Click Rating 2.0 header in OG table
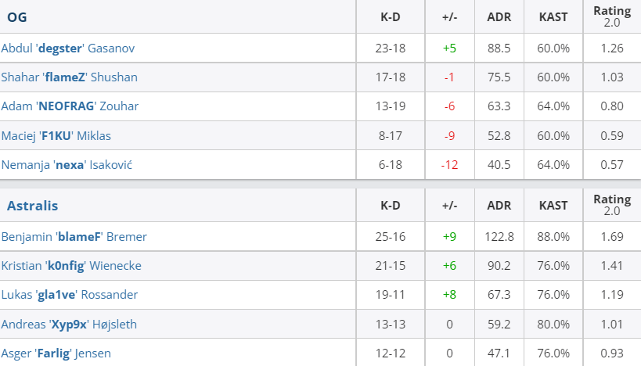This screenshot has width=641, height=366. tap(612, 16)
